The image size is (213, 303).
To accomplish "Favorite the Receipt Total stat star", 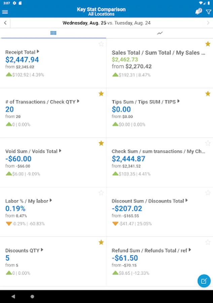I will (x=101, y=44).
